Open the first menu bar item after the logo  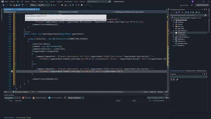pyautogui.click(x=6, y=1)
